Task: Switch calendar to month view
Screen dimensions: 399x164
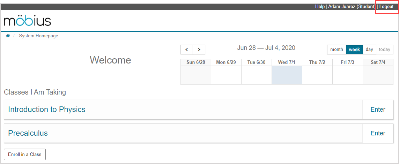Action: coord(337,50)
